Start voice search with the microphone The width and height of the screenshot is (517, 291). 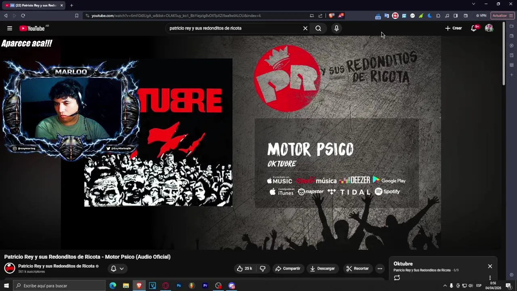[x=336, y=28]
